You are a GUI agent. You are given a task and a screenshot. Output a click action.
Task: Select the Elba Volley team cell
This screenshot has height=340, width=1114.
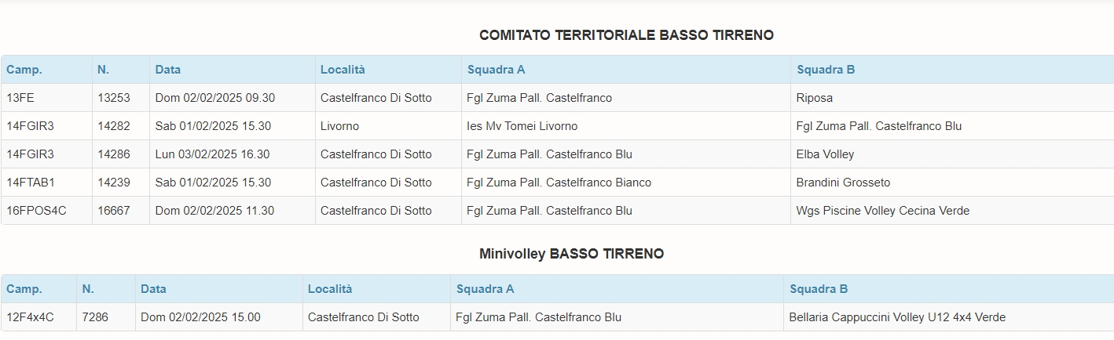pyautogui.click(x=825, y=154)
